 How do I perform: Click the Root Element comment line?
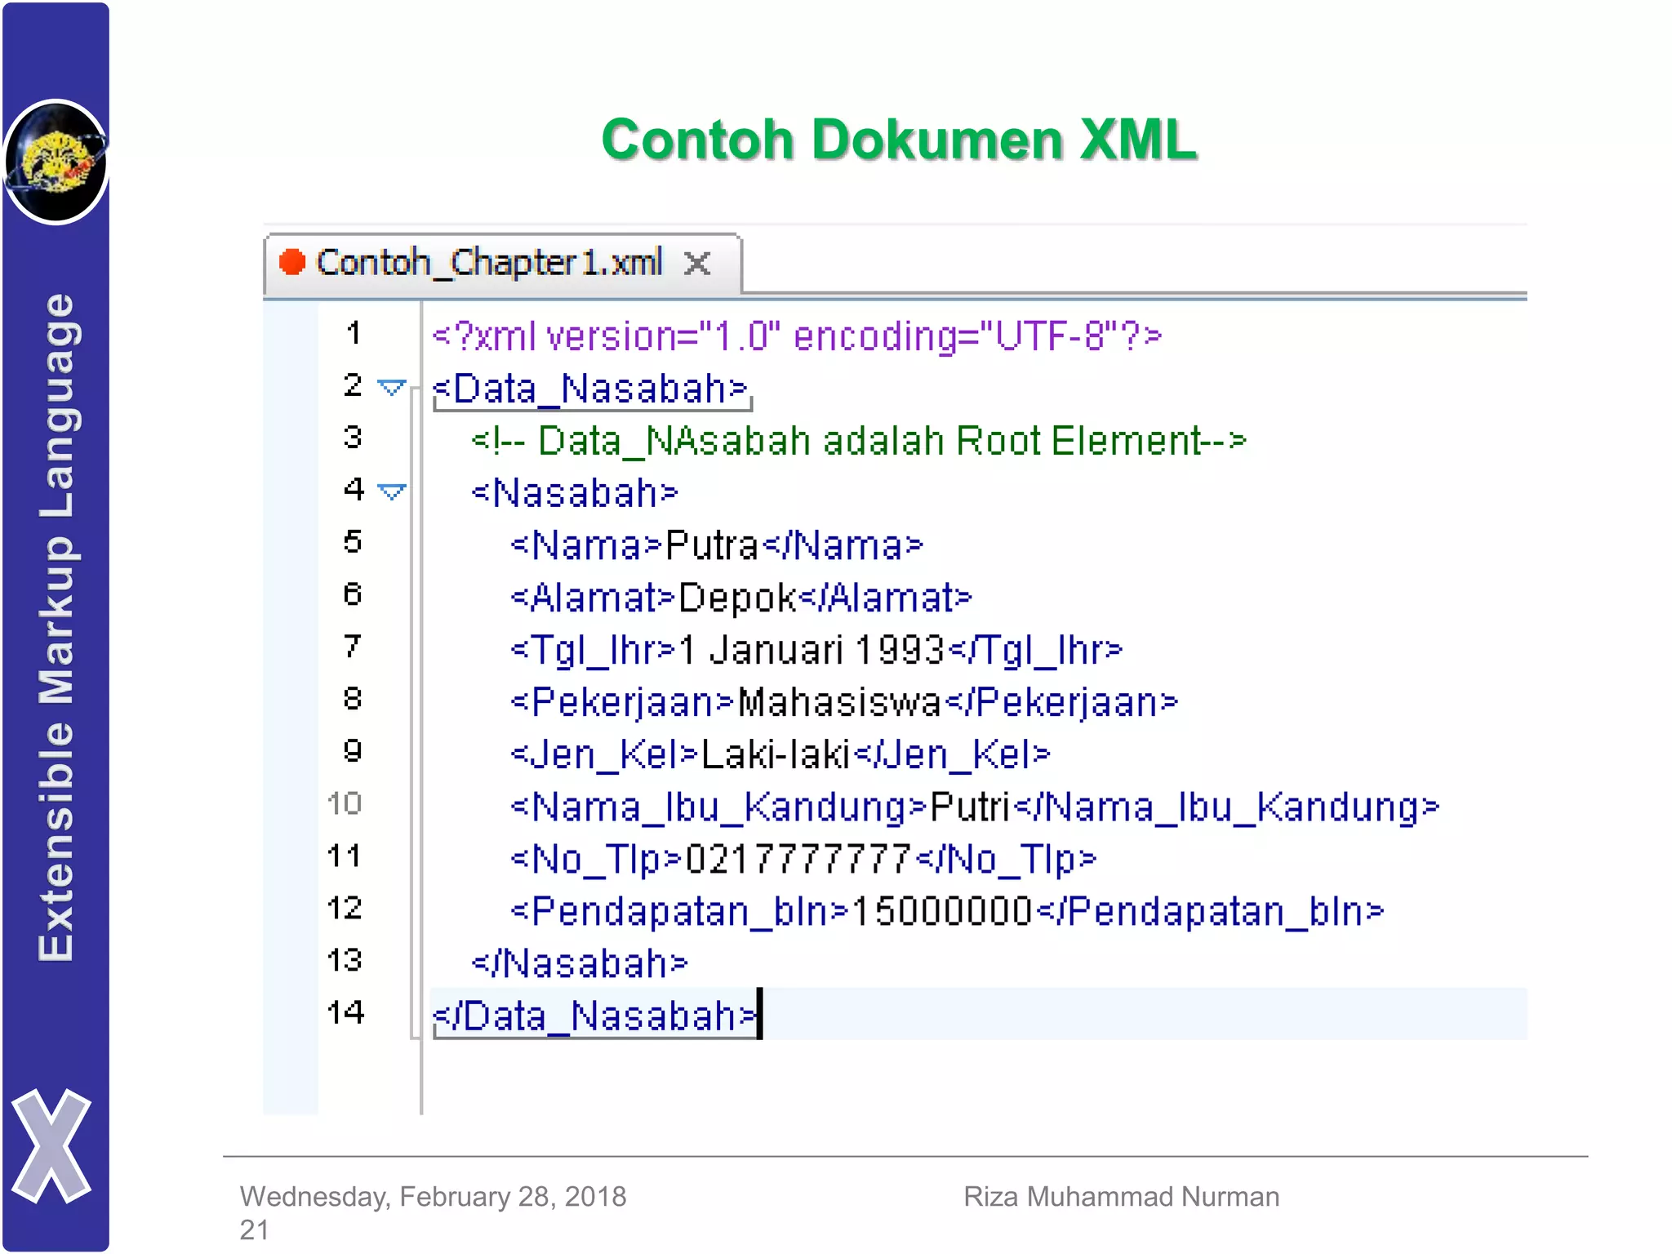point(859,441)
